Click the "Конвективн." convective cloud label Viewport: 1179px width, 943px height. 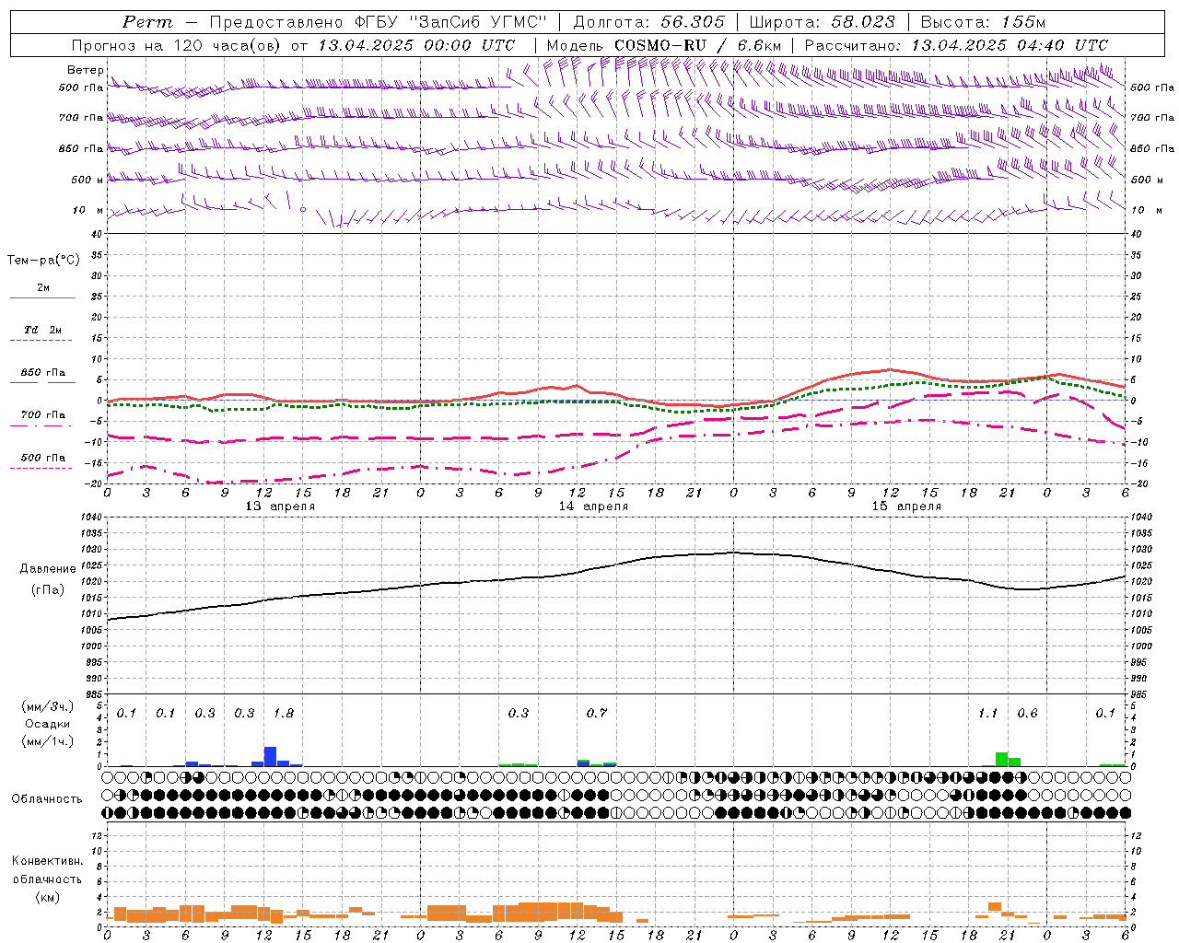click(x=48, y=861)
